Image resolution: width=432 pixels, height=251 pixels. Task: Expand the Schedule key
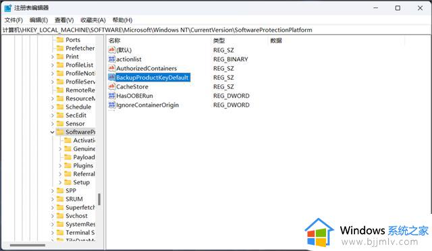[x=53, y=107]
